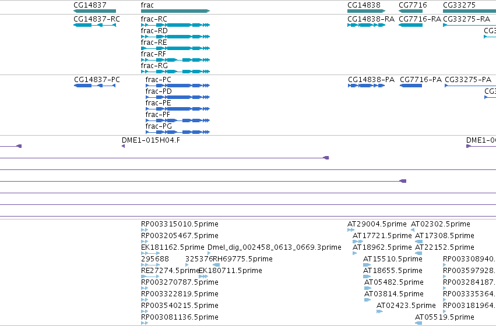Click the 295688 feature
Image resolution: width=496 pixels, height=326 pixels.
tap(150, 265)
